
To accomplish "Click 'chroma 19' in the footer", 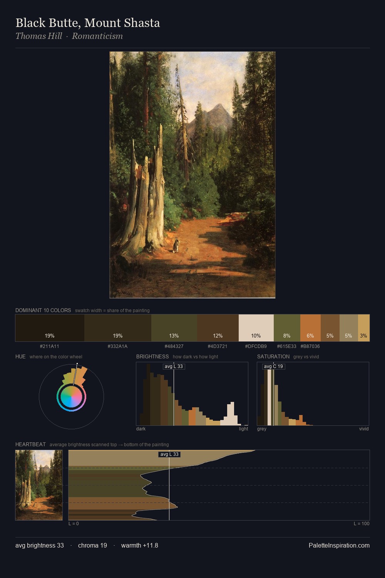I will pyautogui.click(x=92, y=545).
